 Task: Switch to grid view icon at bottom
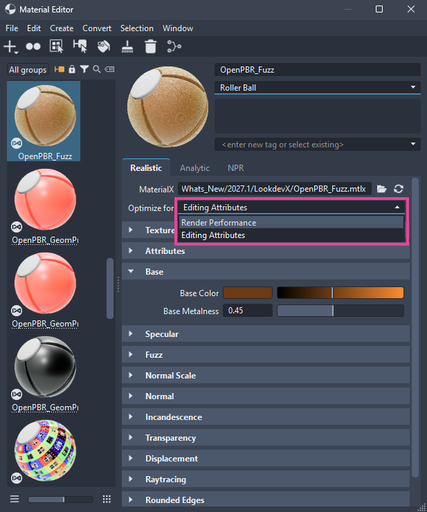click(107, 499)
